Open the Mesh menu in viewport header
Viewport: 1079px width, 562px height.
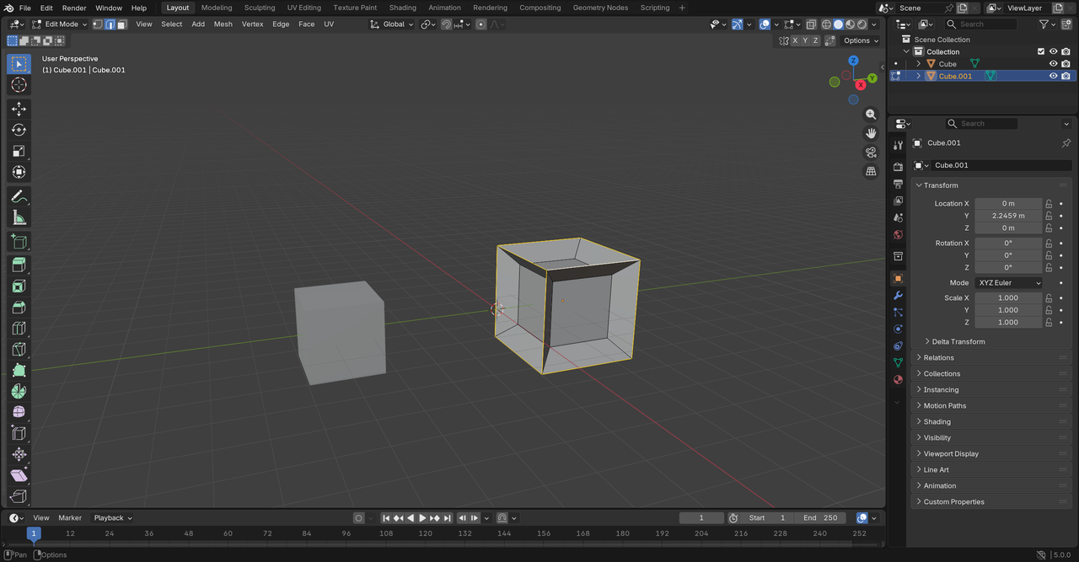[x=223, y=24]
